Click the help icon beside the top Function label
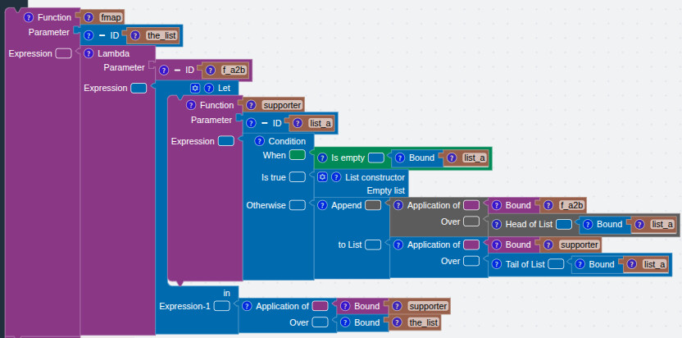This screenshot has width=682, height=338. pyautogui.click(x=29, y=17)
